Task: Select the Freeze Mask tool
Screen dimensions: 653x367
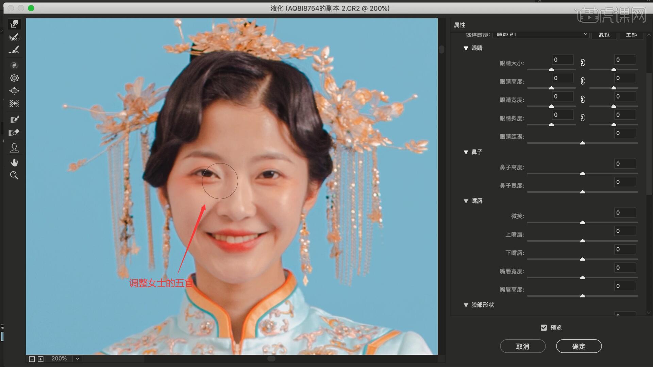Action: click(x=14, y=119)
